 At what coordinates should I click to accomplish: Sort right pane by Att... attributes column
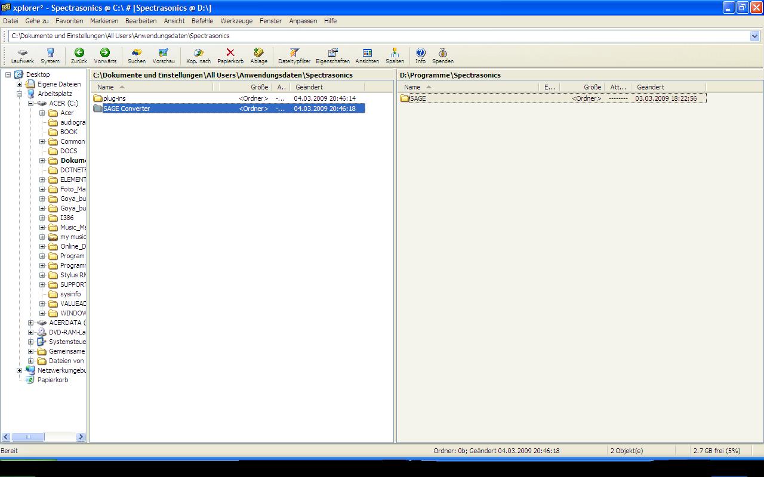click(618, 87)
